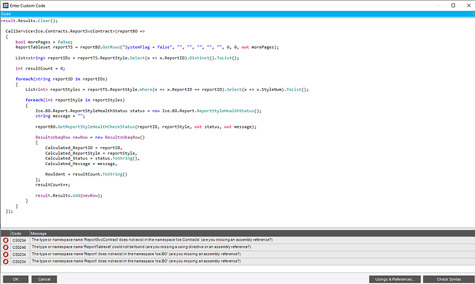Viewport: 475px width, 284px height.
Task: Click the 'bool morePages = false;' line
Action: pyautogui.click(x=44, y=42)
